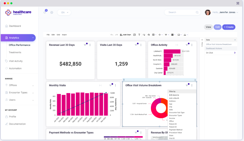Select the text tool icon
Image resolution: width=244 pixels, height=141 pixels.
139,35
